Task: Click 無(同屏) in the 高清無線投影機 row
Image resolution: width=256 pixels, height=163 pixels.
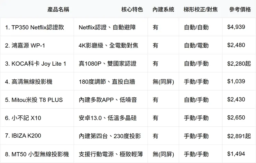Action: pos(163,81)
